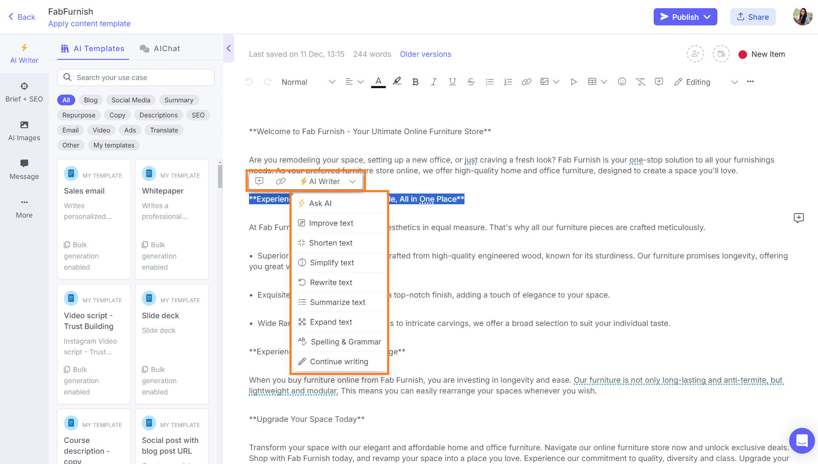Click the redo icon in toolbar
818x464 pixels.
pos(268,82)
